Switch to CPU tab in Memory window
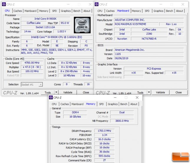 (x=54, y=104)
